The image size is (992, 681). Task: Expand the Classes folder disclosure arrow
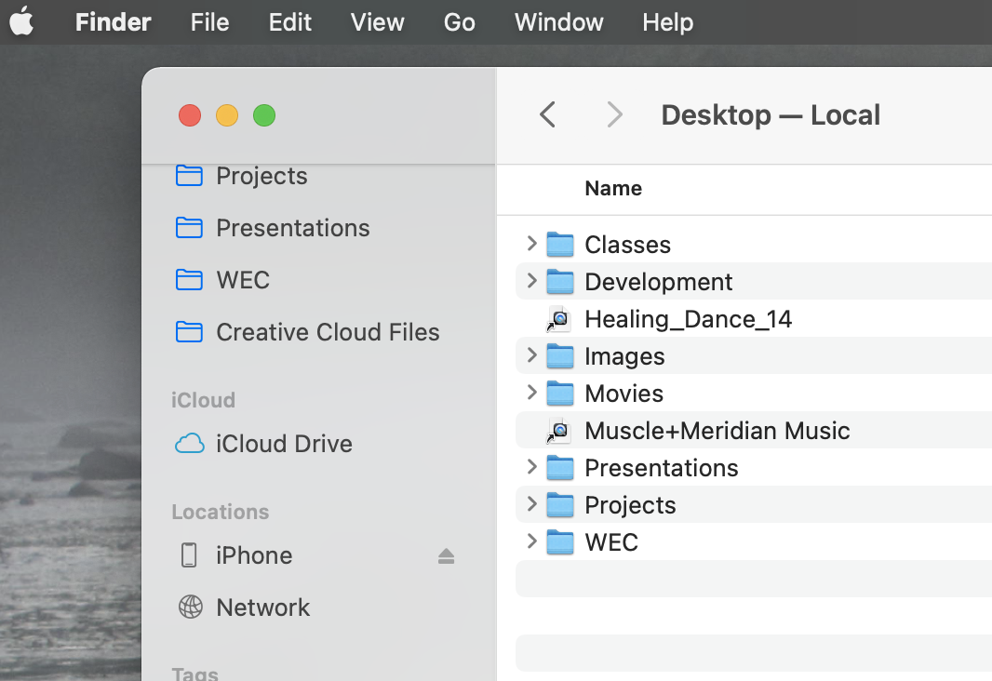pos(531,244)
